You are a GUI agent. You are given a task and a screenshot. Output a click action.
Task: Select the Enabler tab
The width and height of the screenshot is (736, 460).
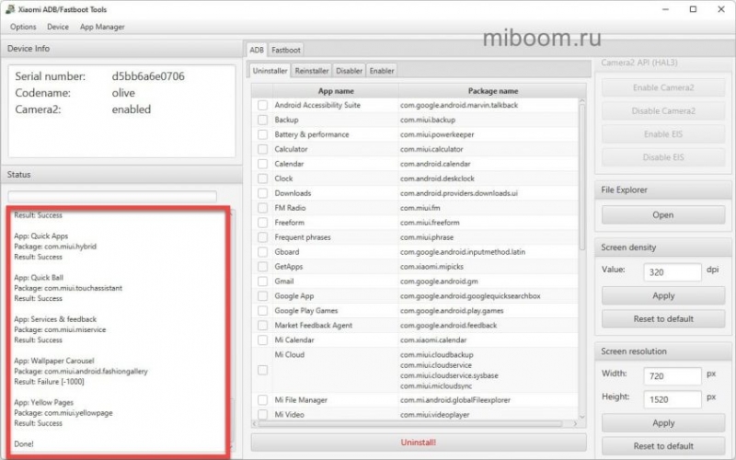382,71
